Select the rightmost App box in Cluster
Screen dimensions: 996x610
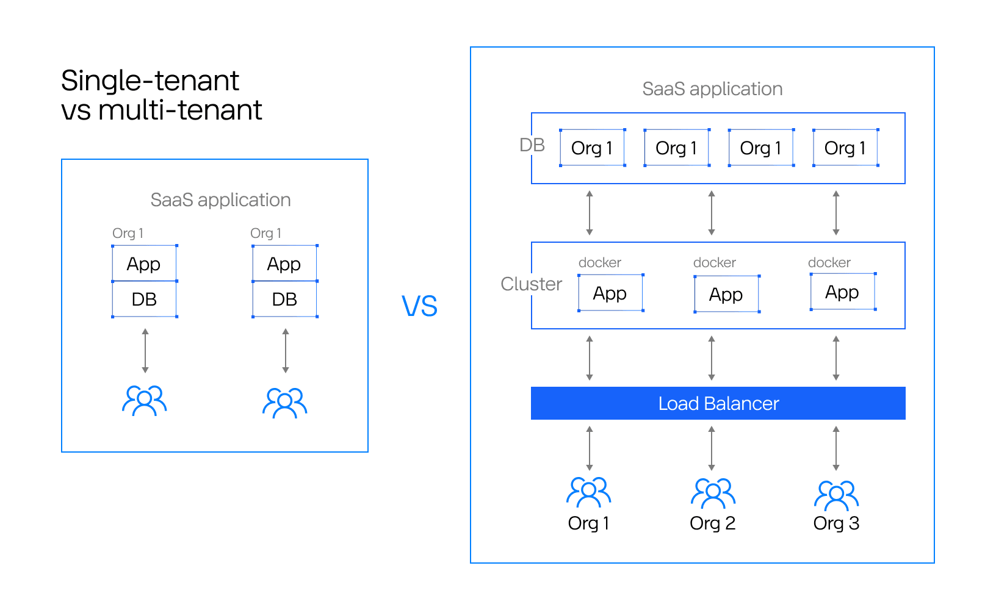[x=843, y=292]
